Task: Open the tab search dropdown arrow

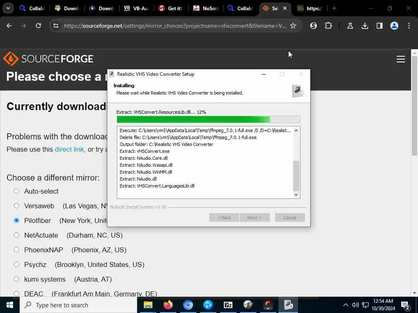Action: point(8,8)
